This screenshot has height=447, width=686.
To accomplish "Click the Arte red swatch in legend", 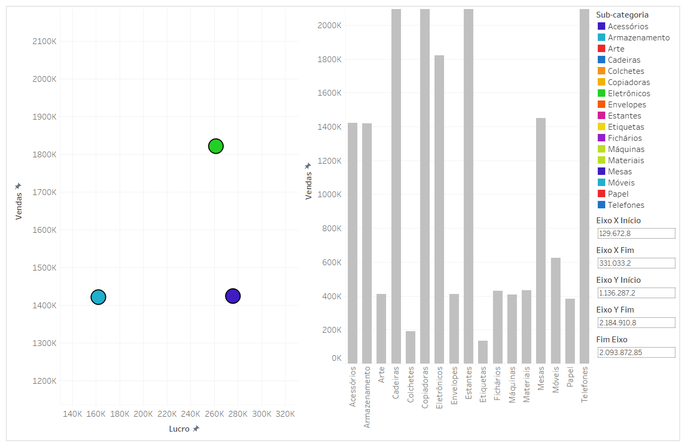I will click(x=601, y=49).
